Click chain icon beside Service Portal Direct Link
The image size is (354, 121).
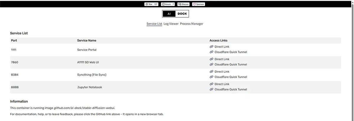pos(211,47)
